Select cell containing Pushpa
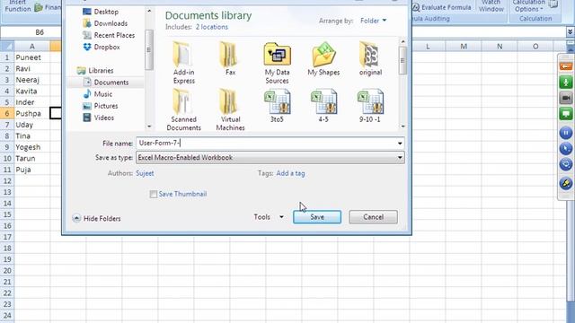The height and width of the screenshot is (323, 575). [32, 114]
